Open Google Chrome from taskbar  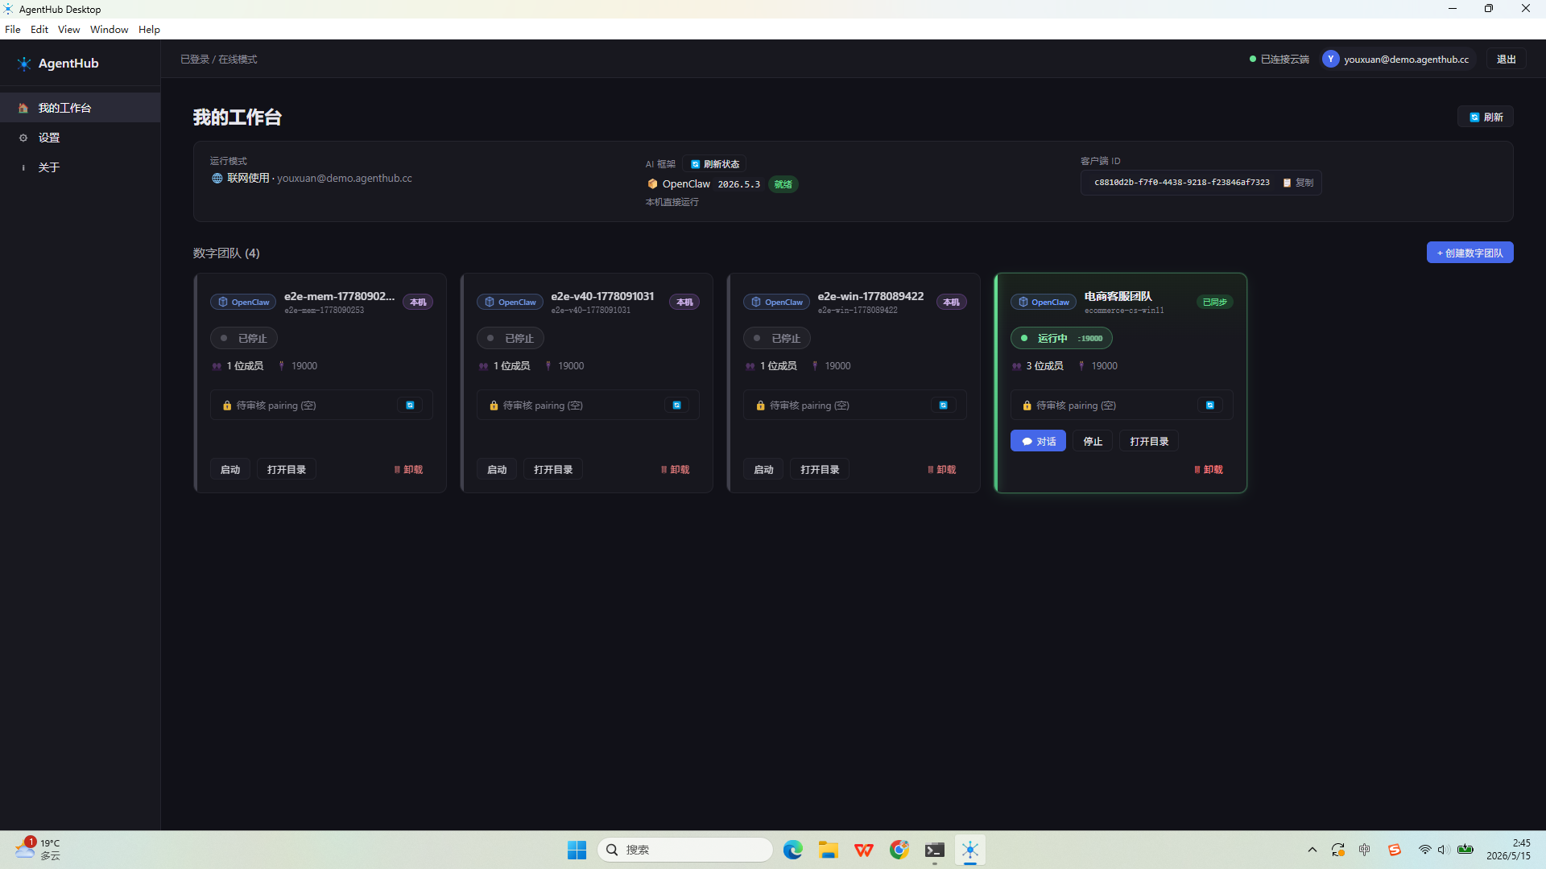click(x=899, y=850)
